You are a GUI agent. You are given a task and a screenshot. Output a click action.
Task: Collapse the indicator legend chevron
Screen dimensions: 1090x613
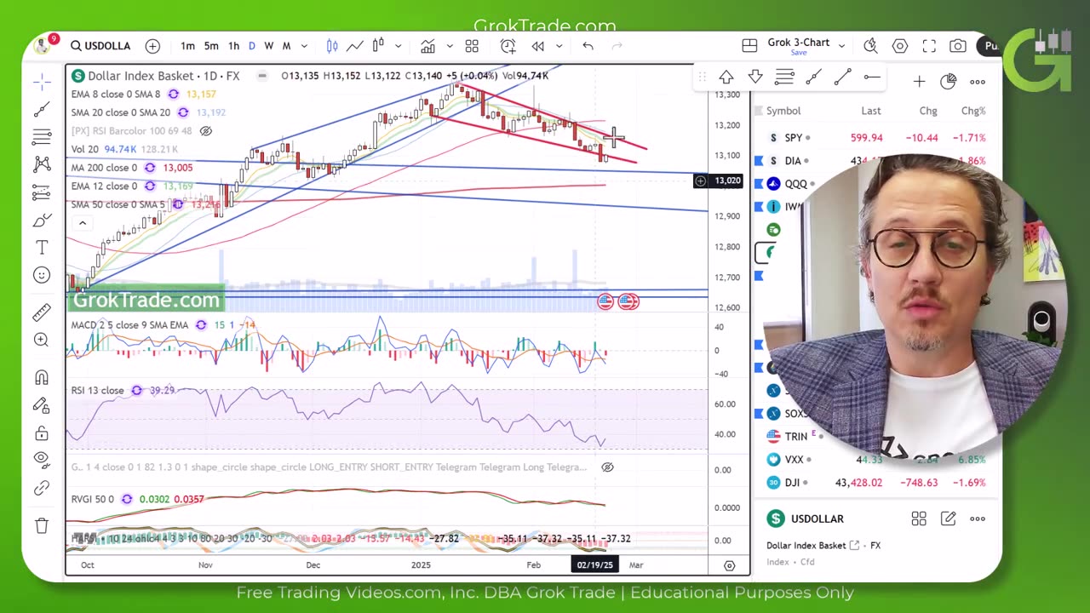pos(83,223)
